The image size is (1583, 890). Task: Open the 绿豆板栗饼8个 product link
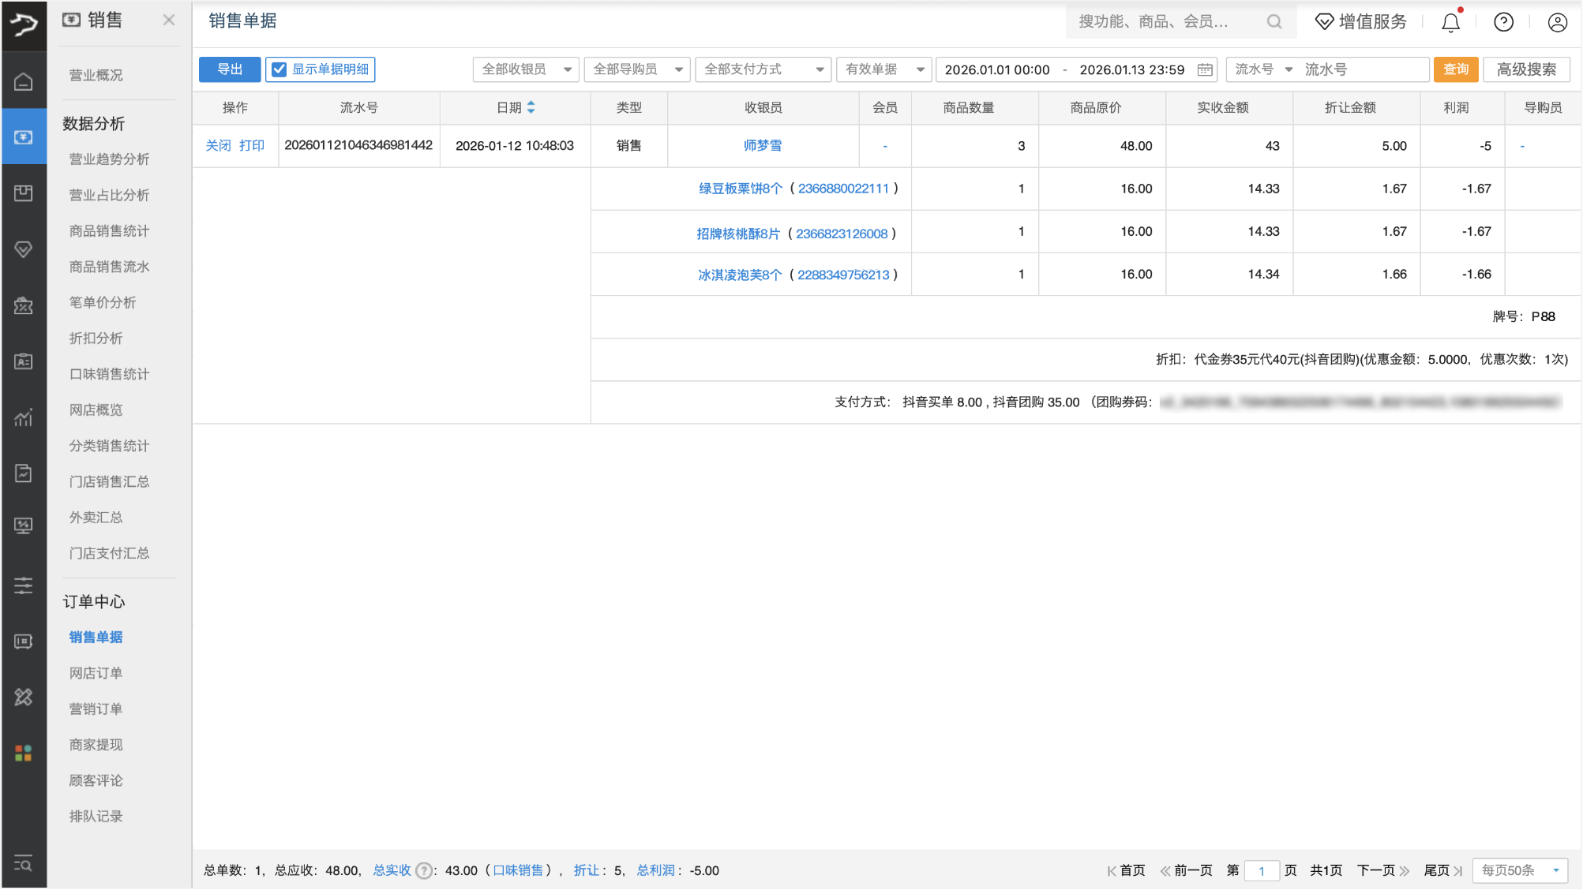pyautogui.click(x=740, y=189)
